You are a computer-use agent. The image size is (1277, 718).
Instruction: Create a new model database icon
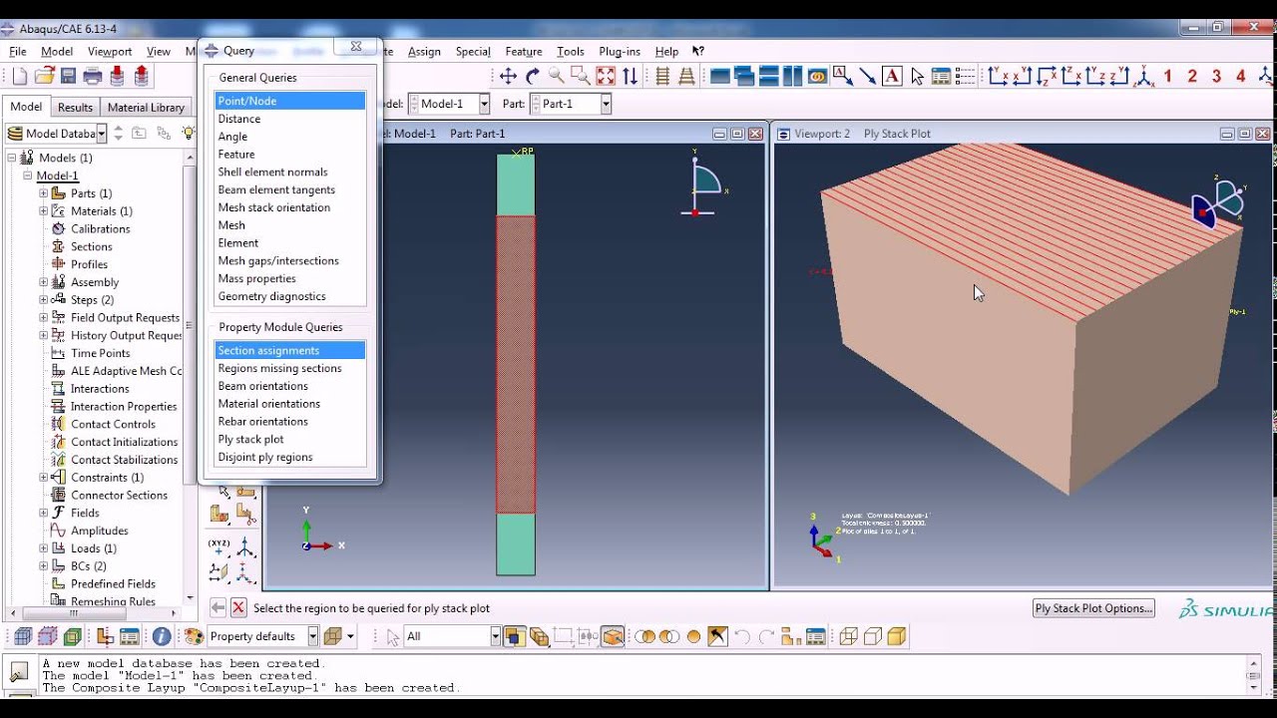[x=19, y=76]
